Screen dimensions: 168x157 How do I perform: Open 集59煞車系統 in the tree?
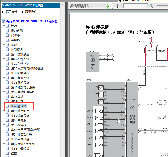click(20, 116)
